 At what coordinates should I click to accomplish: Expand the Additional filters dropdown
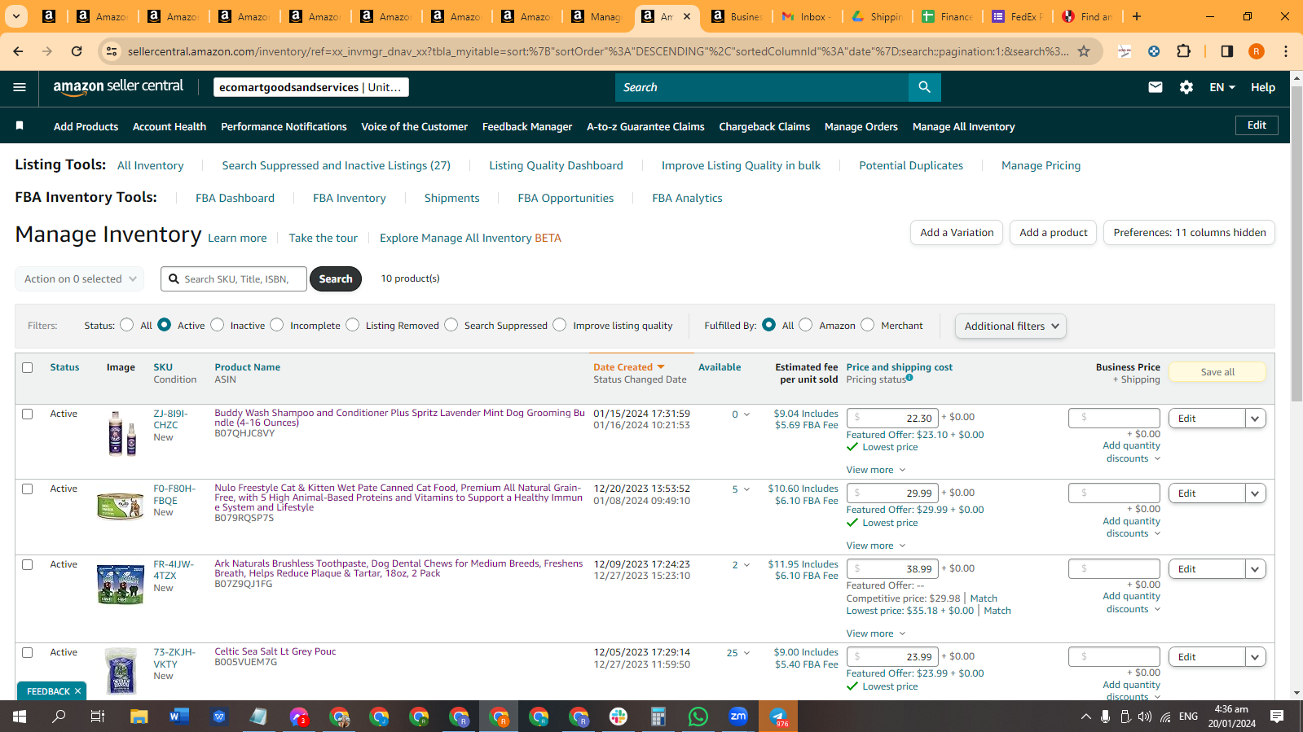1010,326
